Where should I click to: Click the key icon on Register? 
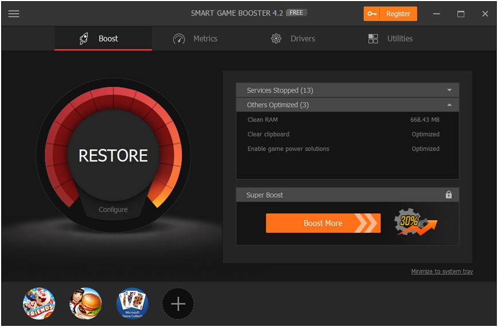[x=372, y=14]
